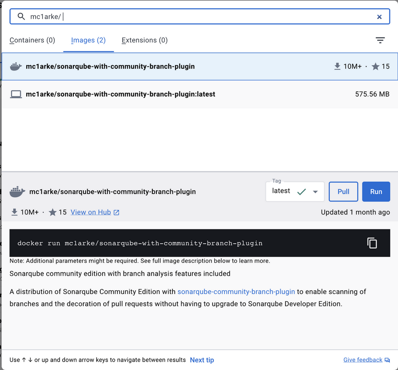Click the download icon in details panel
The height and width of the screenshot is (370, 398).
(14, 212)
